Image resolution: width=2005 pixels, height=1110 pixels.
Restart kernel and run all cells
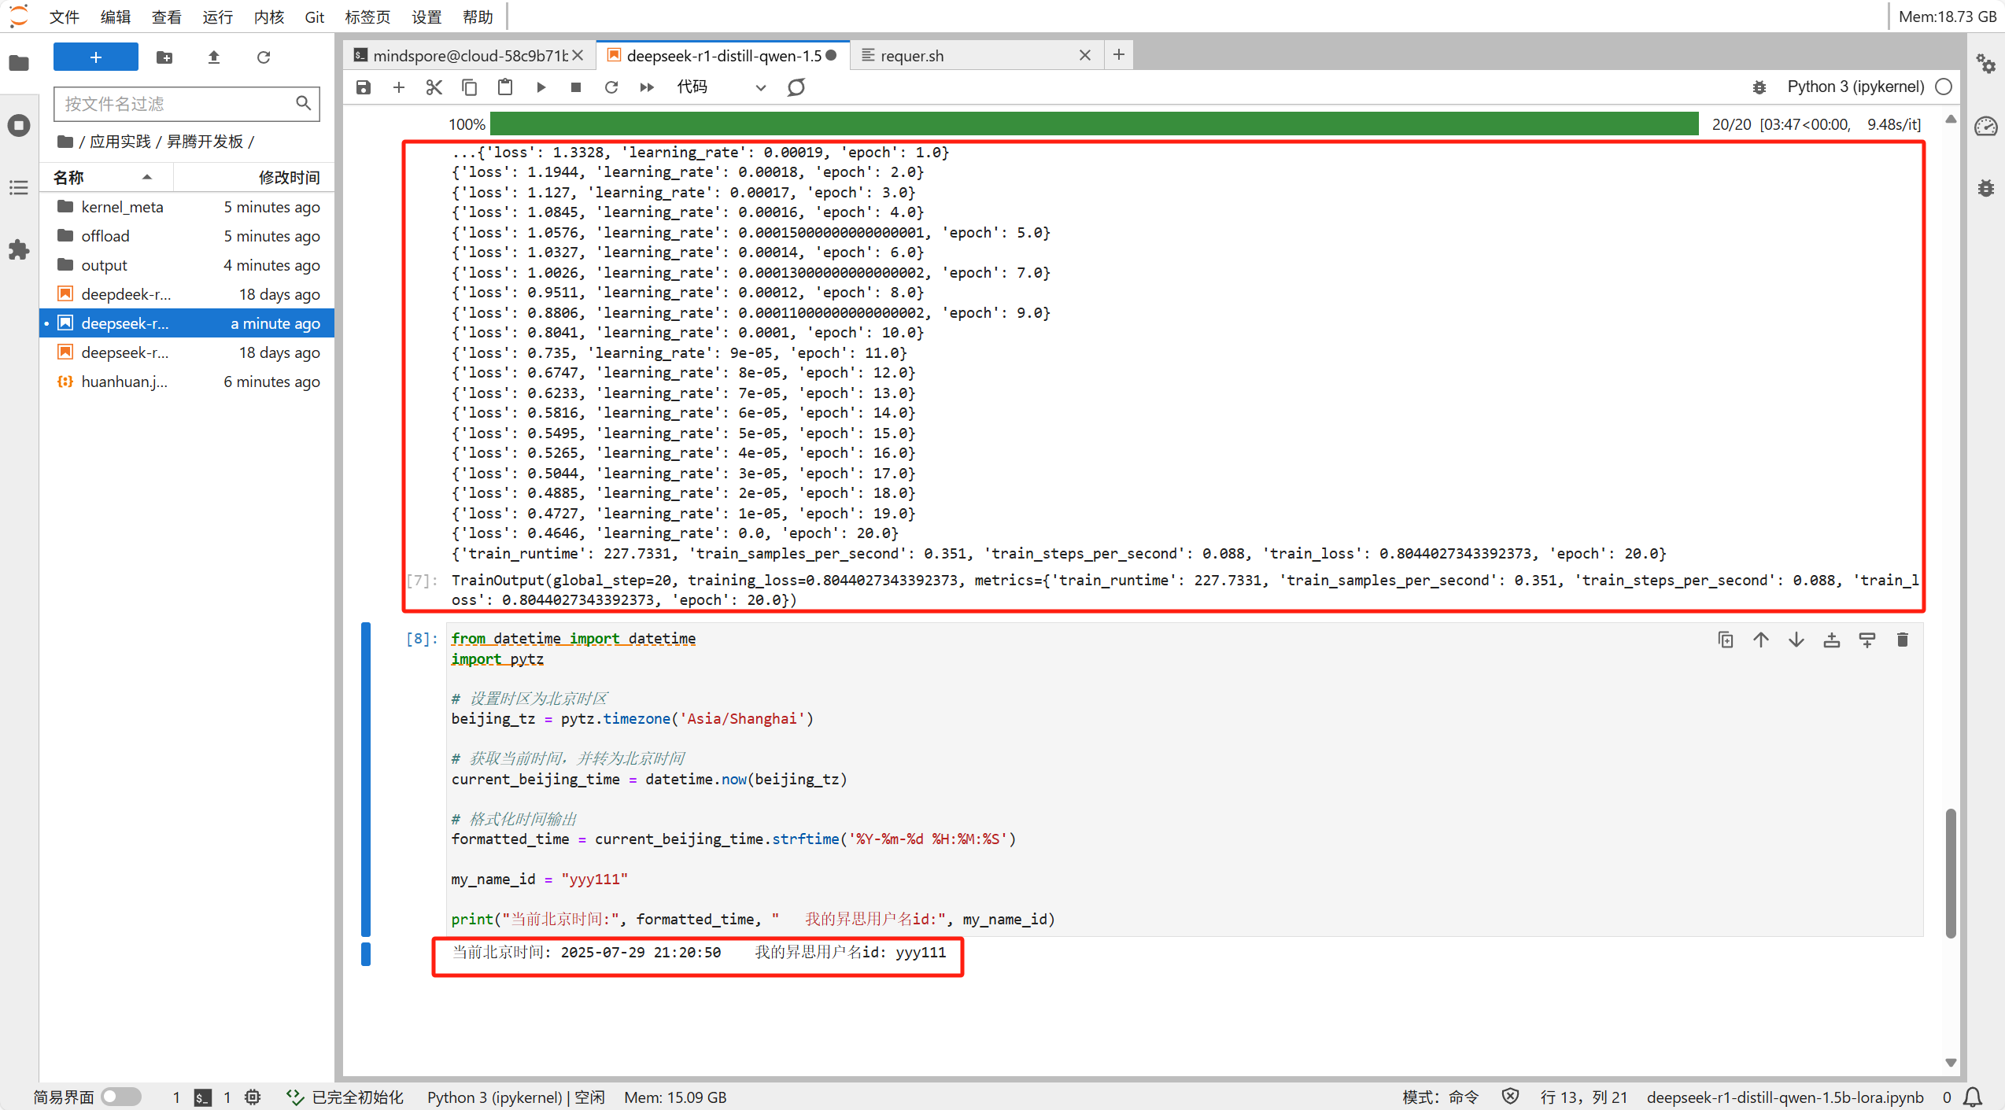click(x=647, y=87)
